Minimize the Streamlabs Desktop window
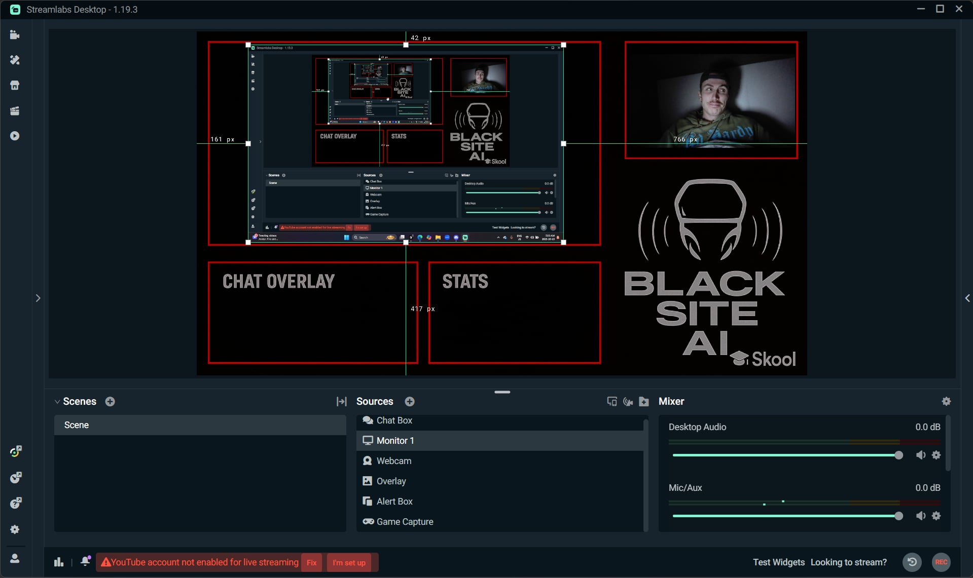The height and width of the screenshot is (578, 973). click(921, 9)
